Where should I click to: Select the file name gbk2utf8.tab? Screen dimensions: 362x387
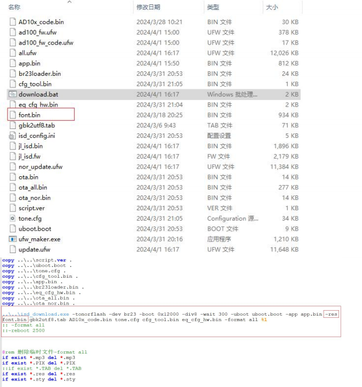click(37, 125)
